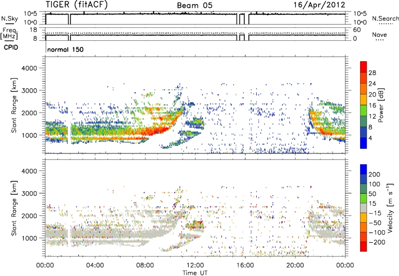Click the 'Nave' legend label
This screenshot has height=276, width=399.
pyautogui.click(x=380, y=35)
